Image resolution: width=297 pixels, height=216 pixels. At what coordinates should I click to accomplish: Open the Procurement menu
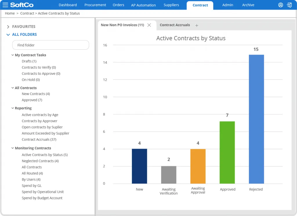click(x=95, y=5)
